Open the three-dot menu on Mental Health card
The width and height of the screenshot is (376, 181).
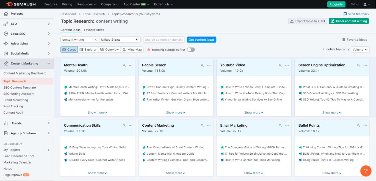[x=131, y=65]
